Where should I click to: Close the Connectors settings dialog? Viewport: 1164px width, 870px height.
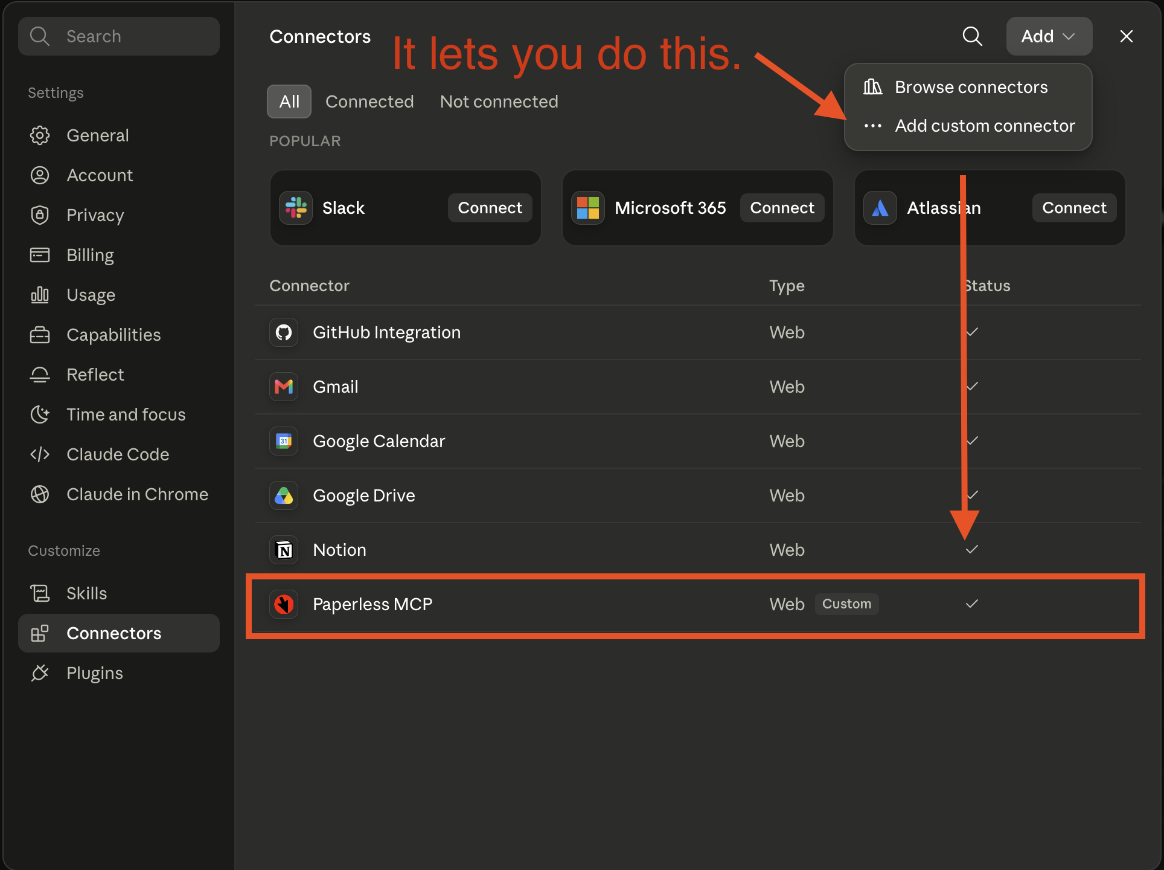point(1127,36)
